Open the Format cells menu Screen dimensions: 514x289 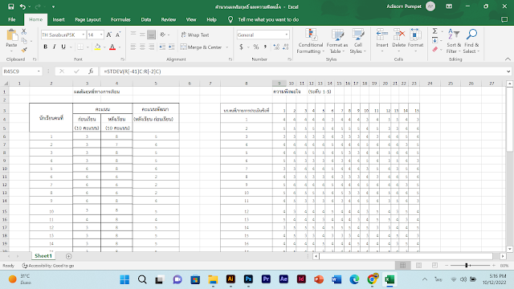click(415, 40)
